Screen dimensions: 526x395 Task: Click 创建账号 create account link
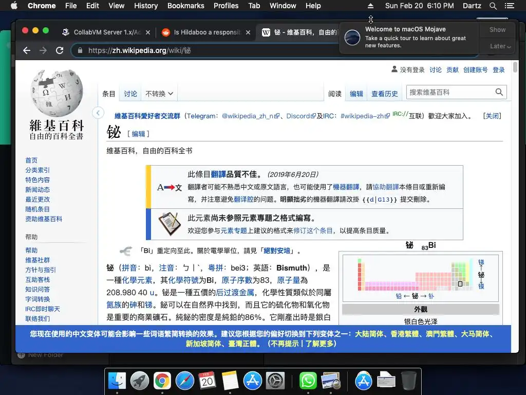(x=475, y=69)
